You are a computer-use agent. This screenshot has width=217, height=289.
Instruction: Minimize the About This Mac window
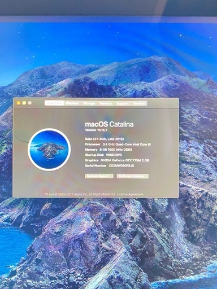click(24, 103)
